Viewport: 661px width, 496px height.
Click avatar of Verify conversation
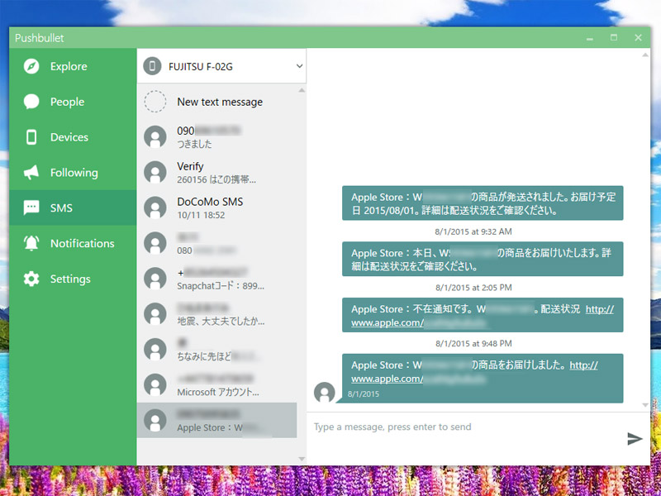pyautogui.click(x=155, y=172)
